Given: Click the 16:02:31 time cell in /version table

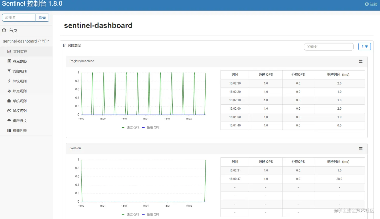Looking at the screenshot, I should (x=235, y=170).
